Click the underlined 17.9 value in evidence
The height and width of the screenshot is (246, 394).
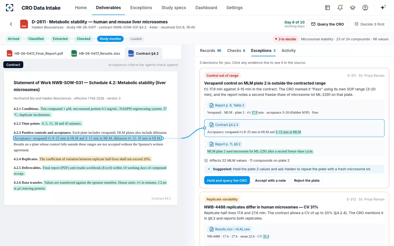point(254,112)
